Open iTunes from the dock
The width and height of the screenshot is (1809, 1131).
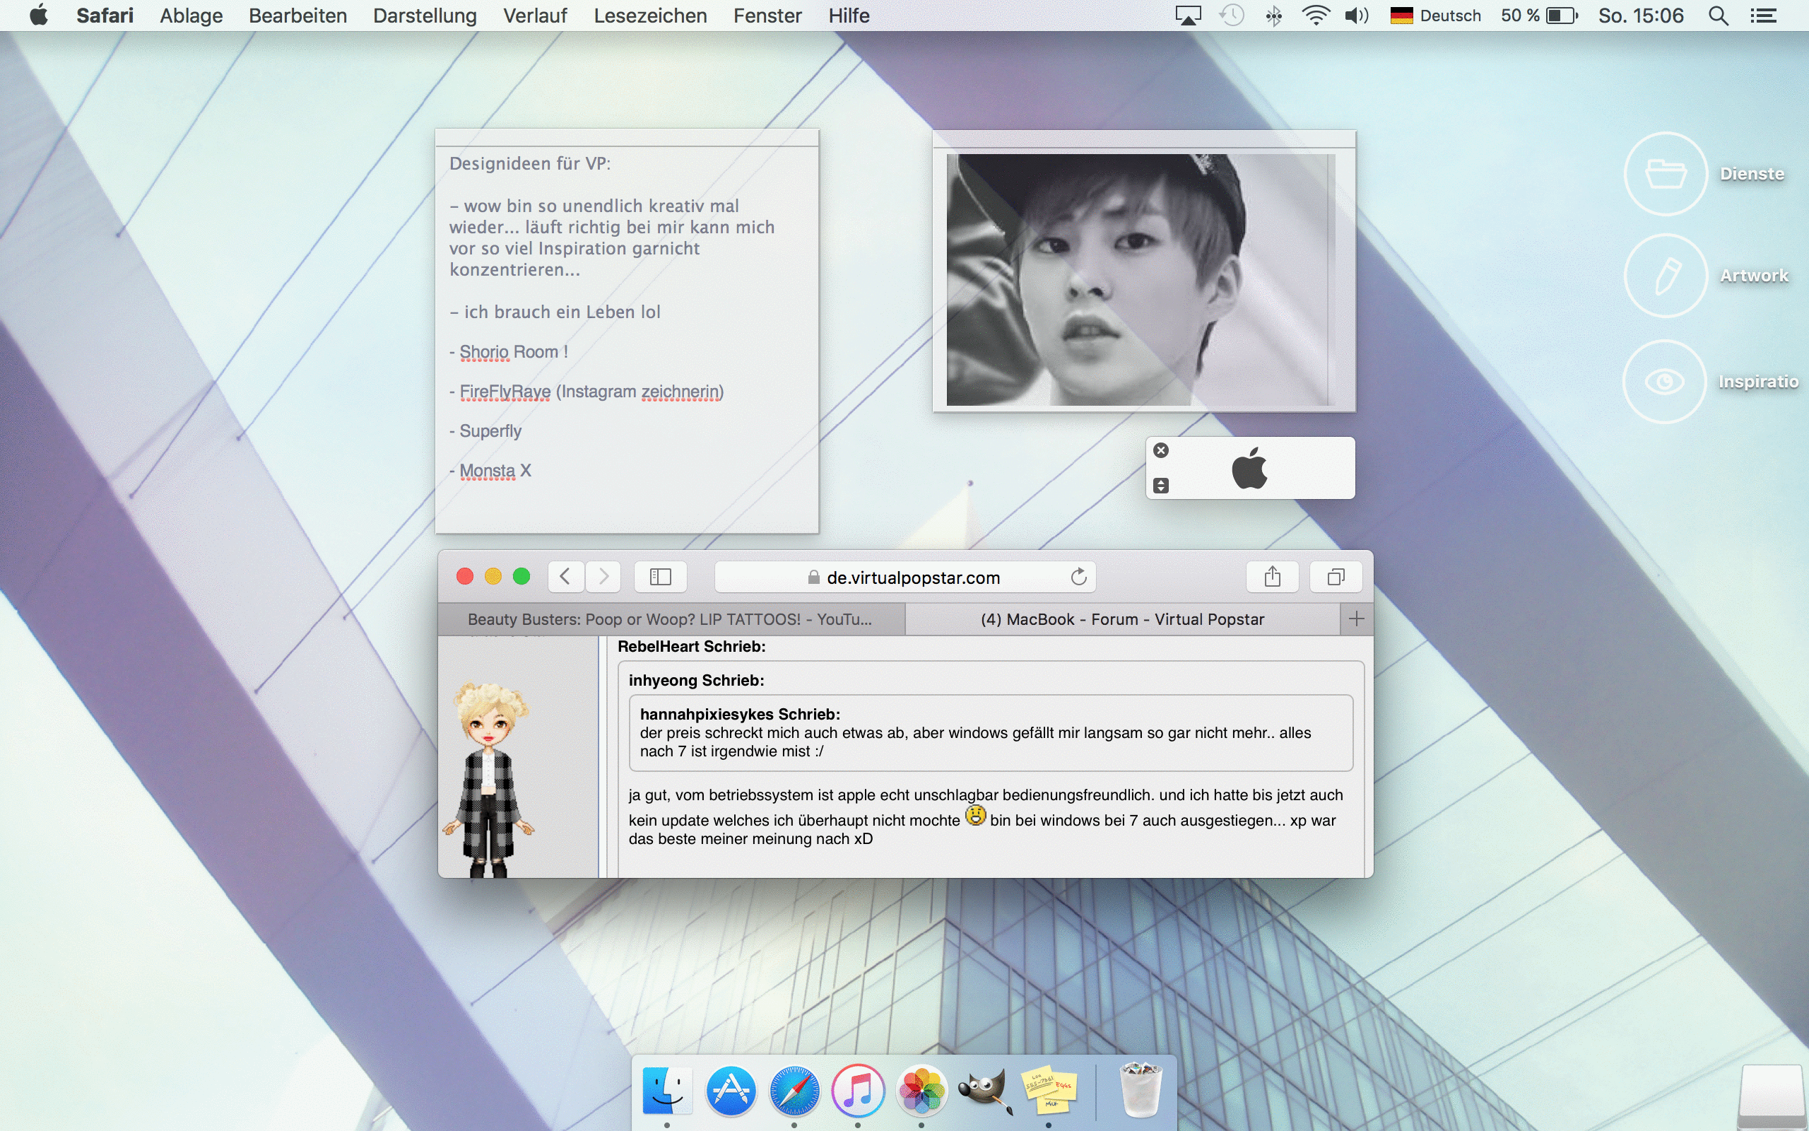[857, 1091]
